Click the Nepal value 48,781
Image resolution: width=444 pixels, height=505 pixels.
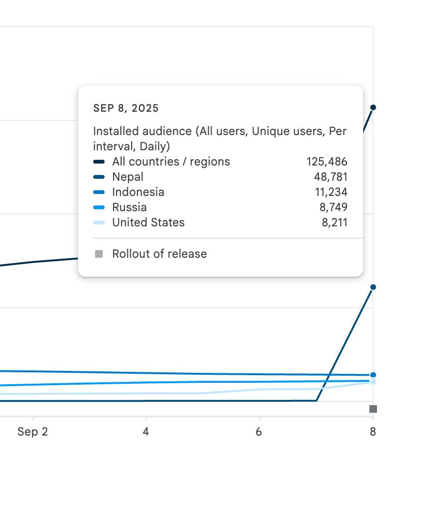point(331,177)
